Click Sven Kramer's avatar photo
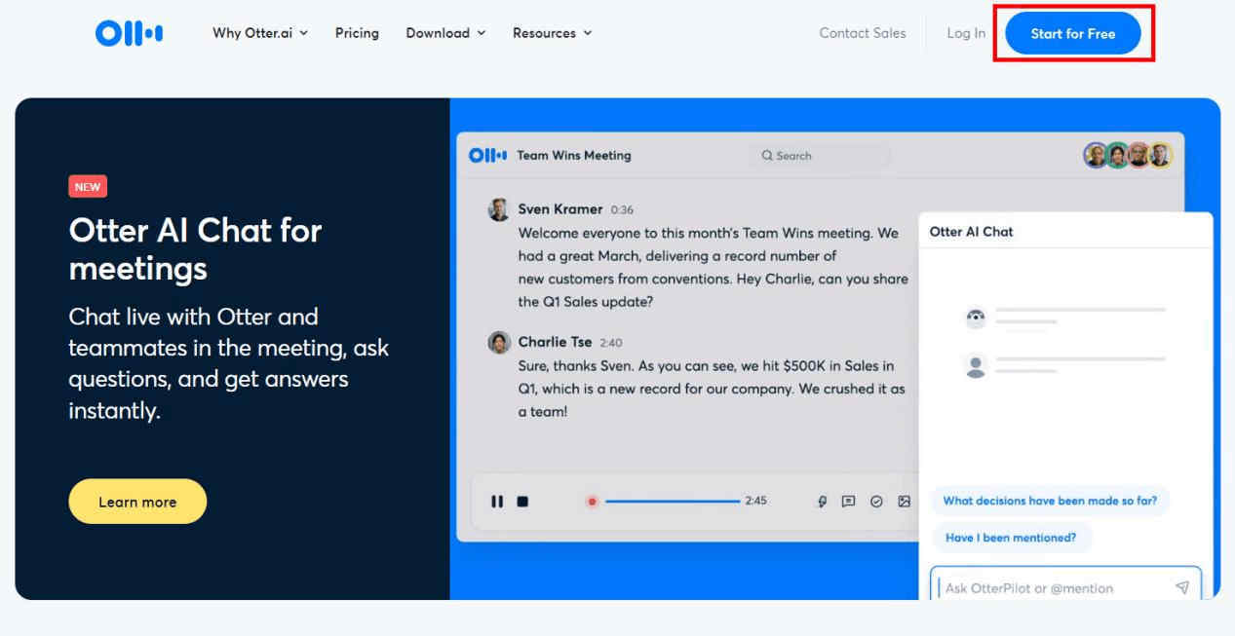The image size is (1235, 636). pos(499,209)
